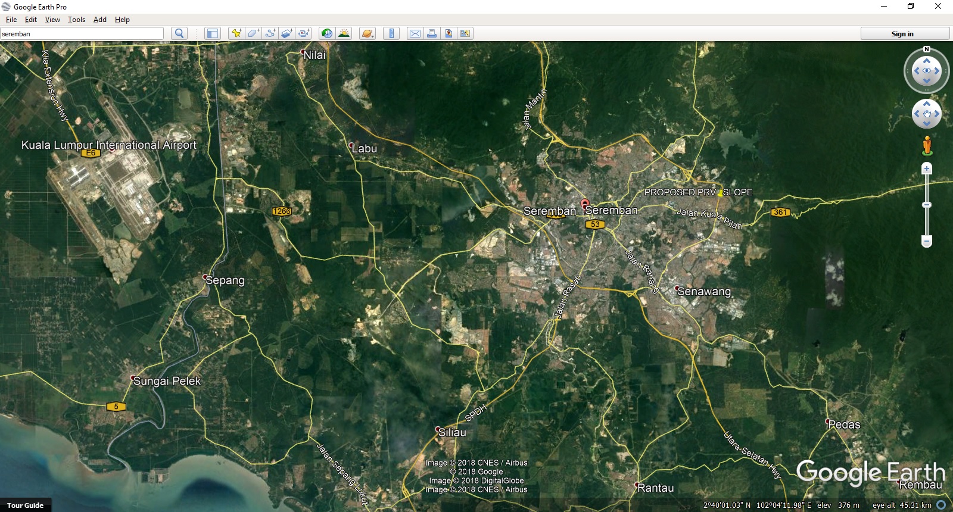Show historical imagery with the clock icon
Viewport: 953px width, 512px height.
pyautogui.click(x=326, y=33)
